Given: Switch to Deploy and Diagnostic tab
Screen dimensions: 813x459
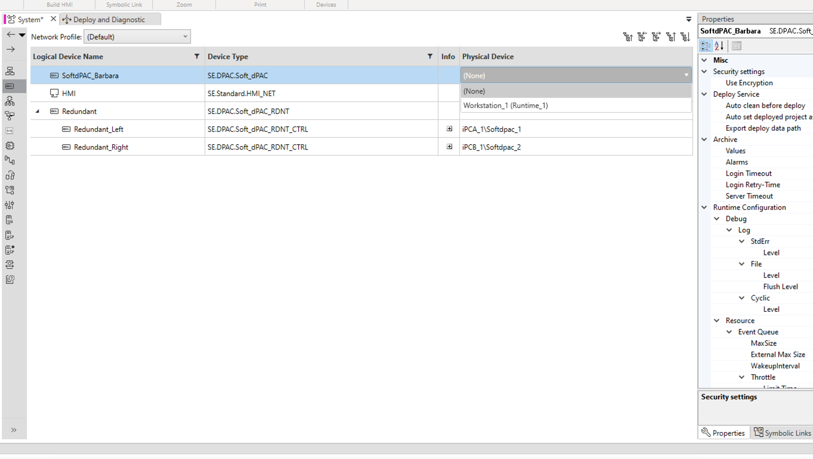Looking at the screenshot, I should 109,20.
